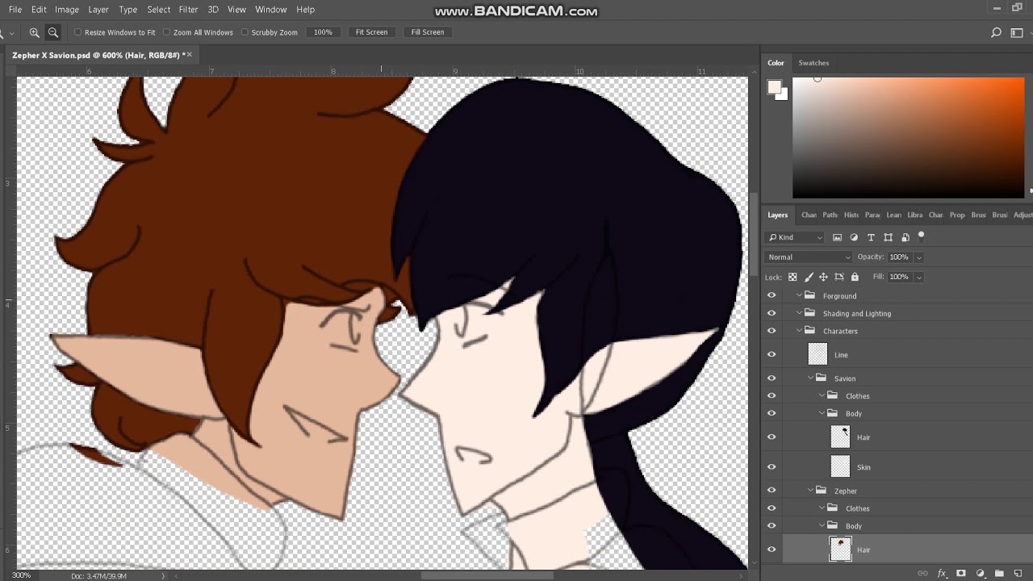Open the Filter menu
This screenshot has width=1033, height=581.
[x=188, y=10]
